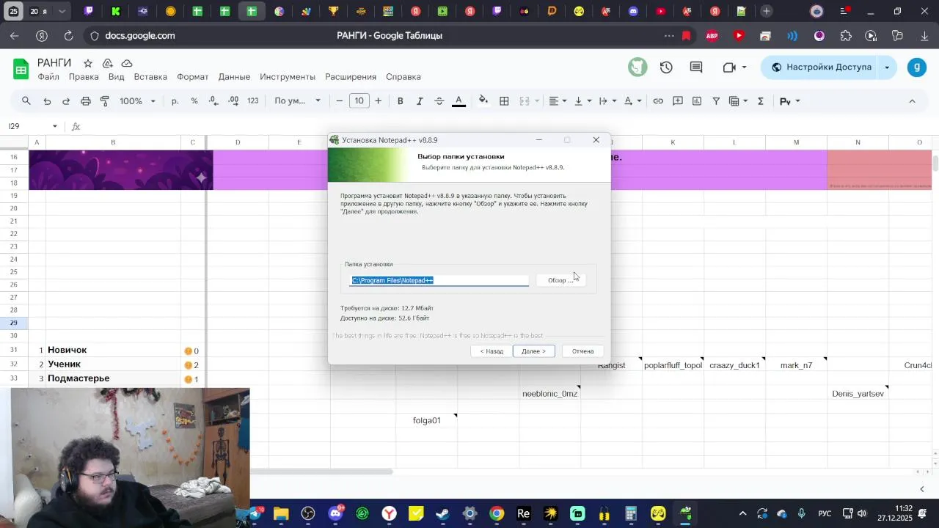Toggle bold formatting
The width and height of the screenshot is (939, 528).
(x=400, y=101)
